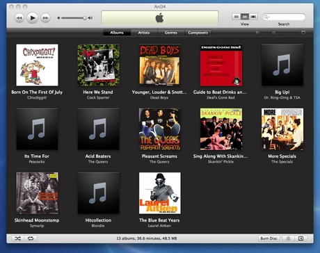The height and width of the screenshot is (253, 320).
Task: Select 'The Blue Beat Years' title text
Action: coord(159,220)
